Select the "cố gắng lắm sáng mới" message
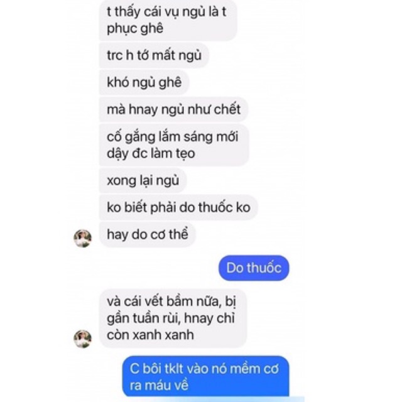This screenshot has width=402, height=402. tap(174, 145)
